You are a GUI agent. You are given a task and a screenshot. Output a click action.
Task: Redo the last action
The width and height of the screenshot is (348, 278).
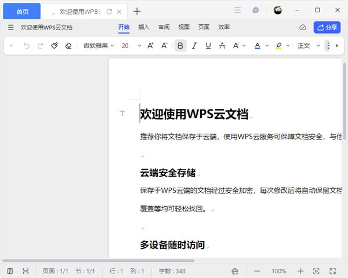pyautogui.click(x=41, y=46)
